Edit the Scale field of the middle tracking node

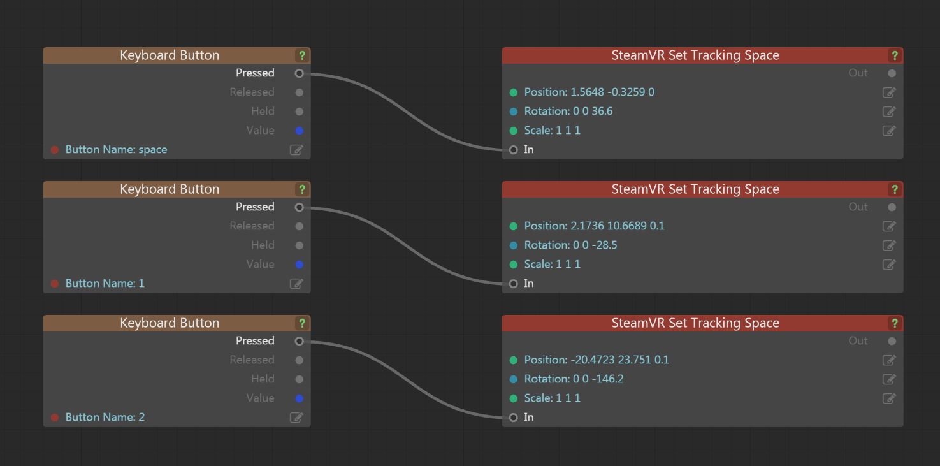[888, 264]
